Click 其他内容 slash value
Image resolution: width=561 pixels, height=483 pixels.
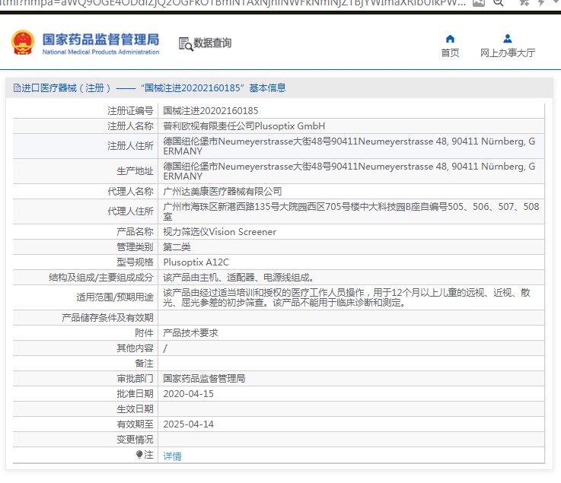pos(165,348)
